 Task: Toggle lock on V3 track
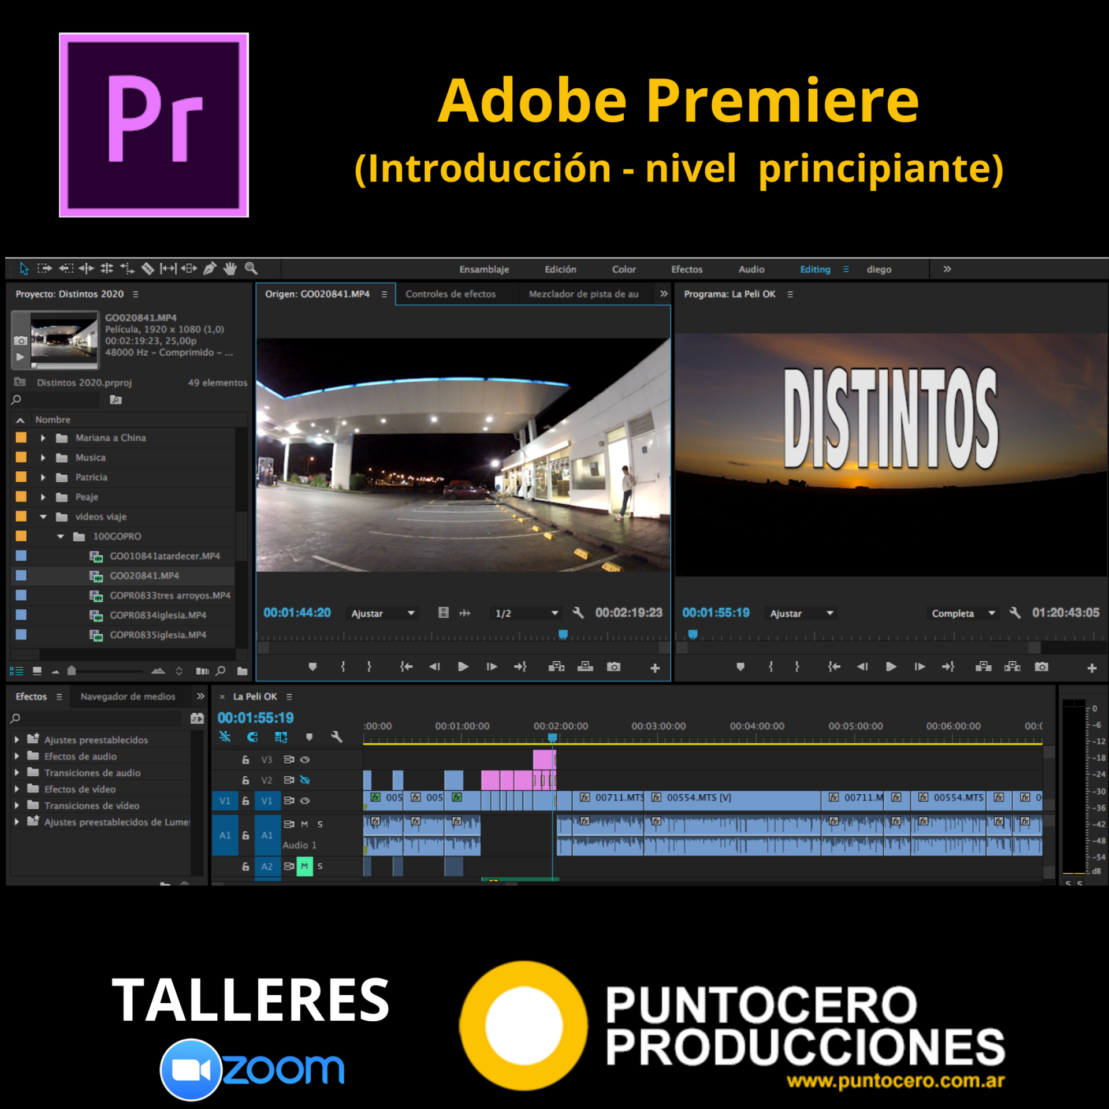tap(245, 760)
